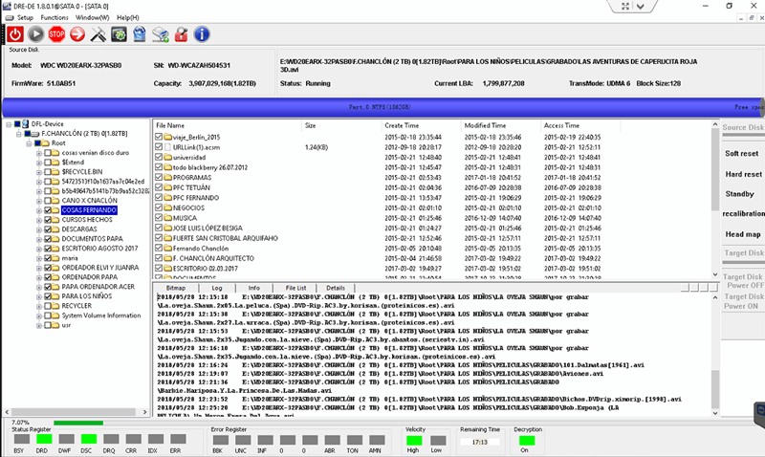Image resolution: width=765 pixels, height=457 pixels.
Task: Click the red STOP sign icon
Action: 56,34
